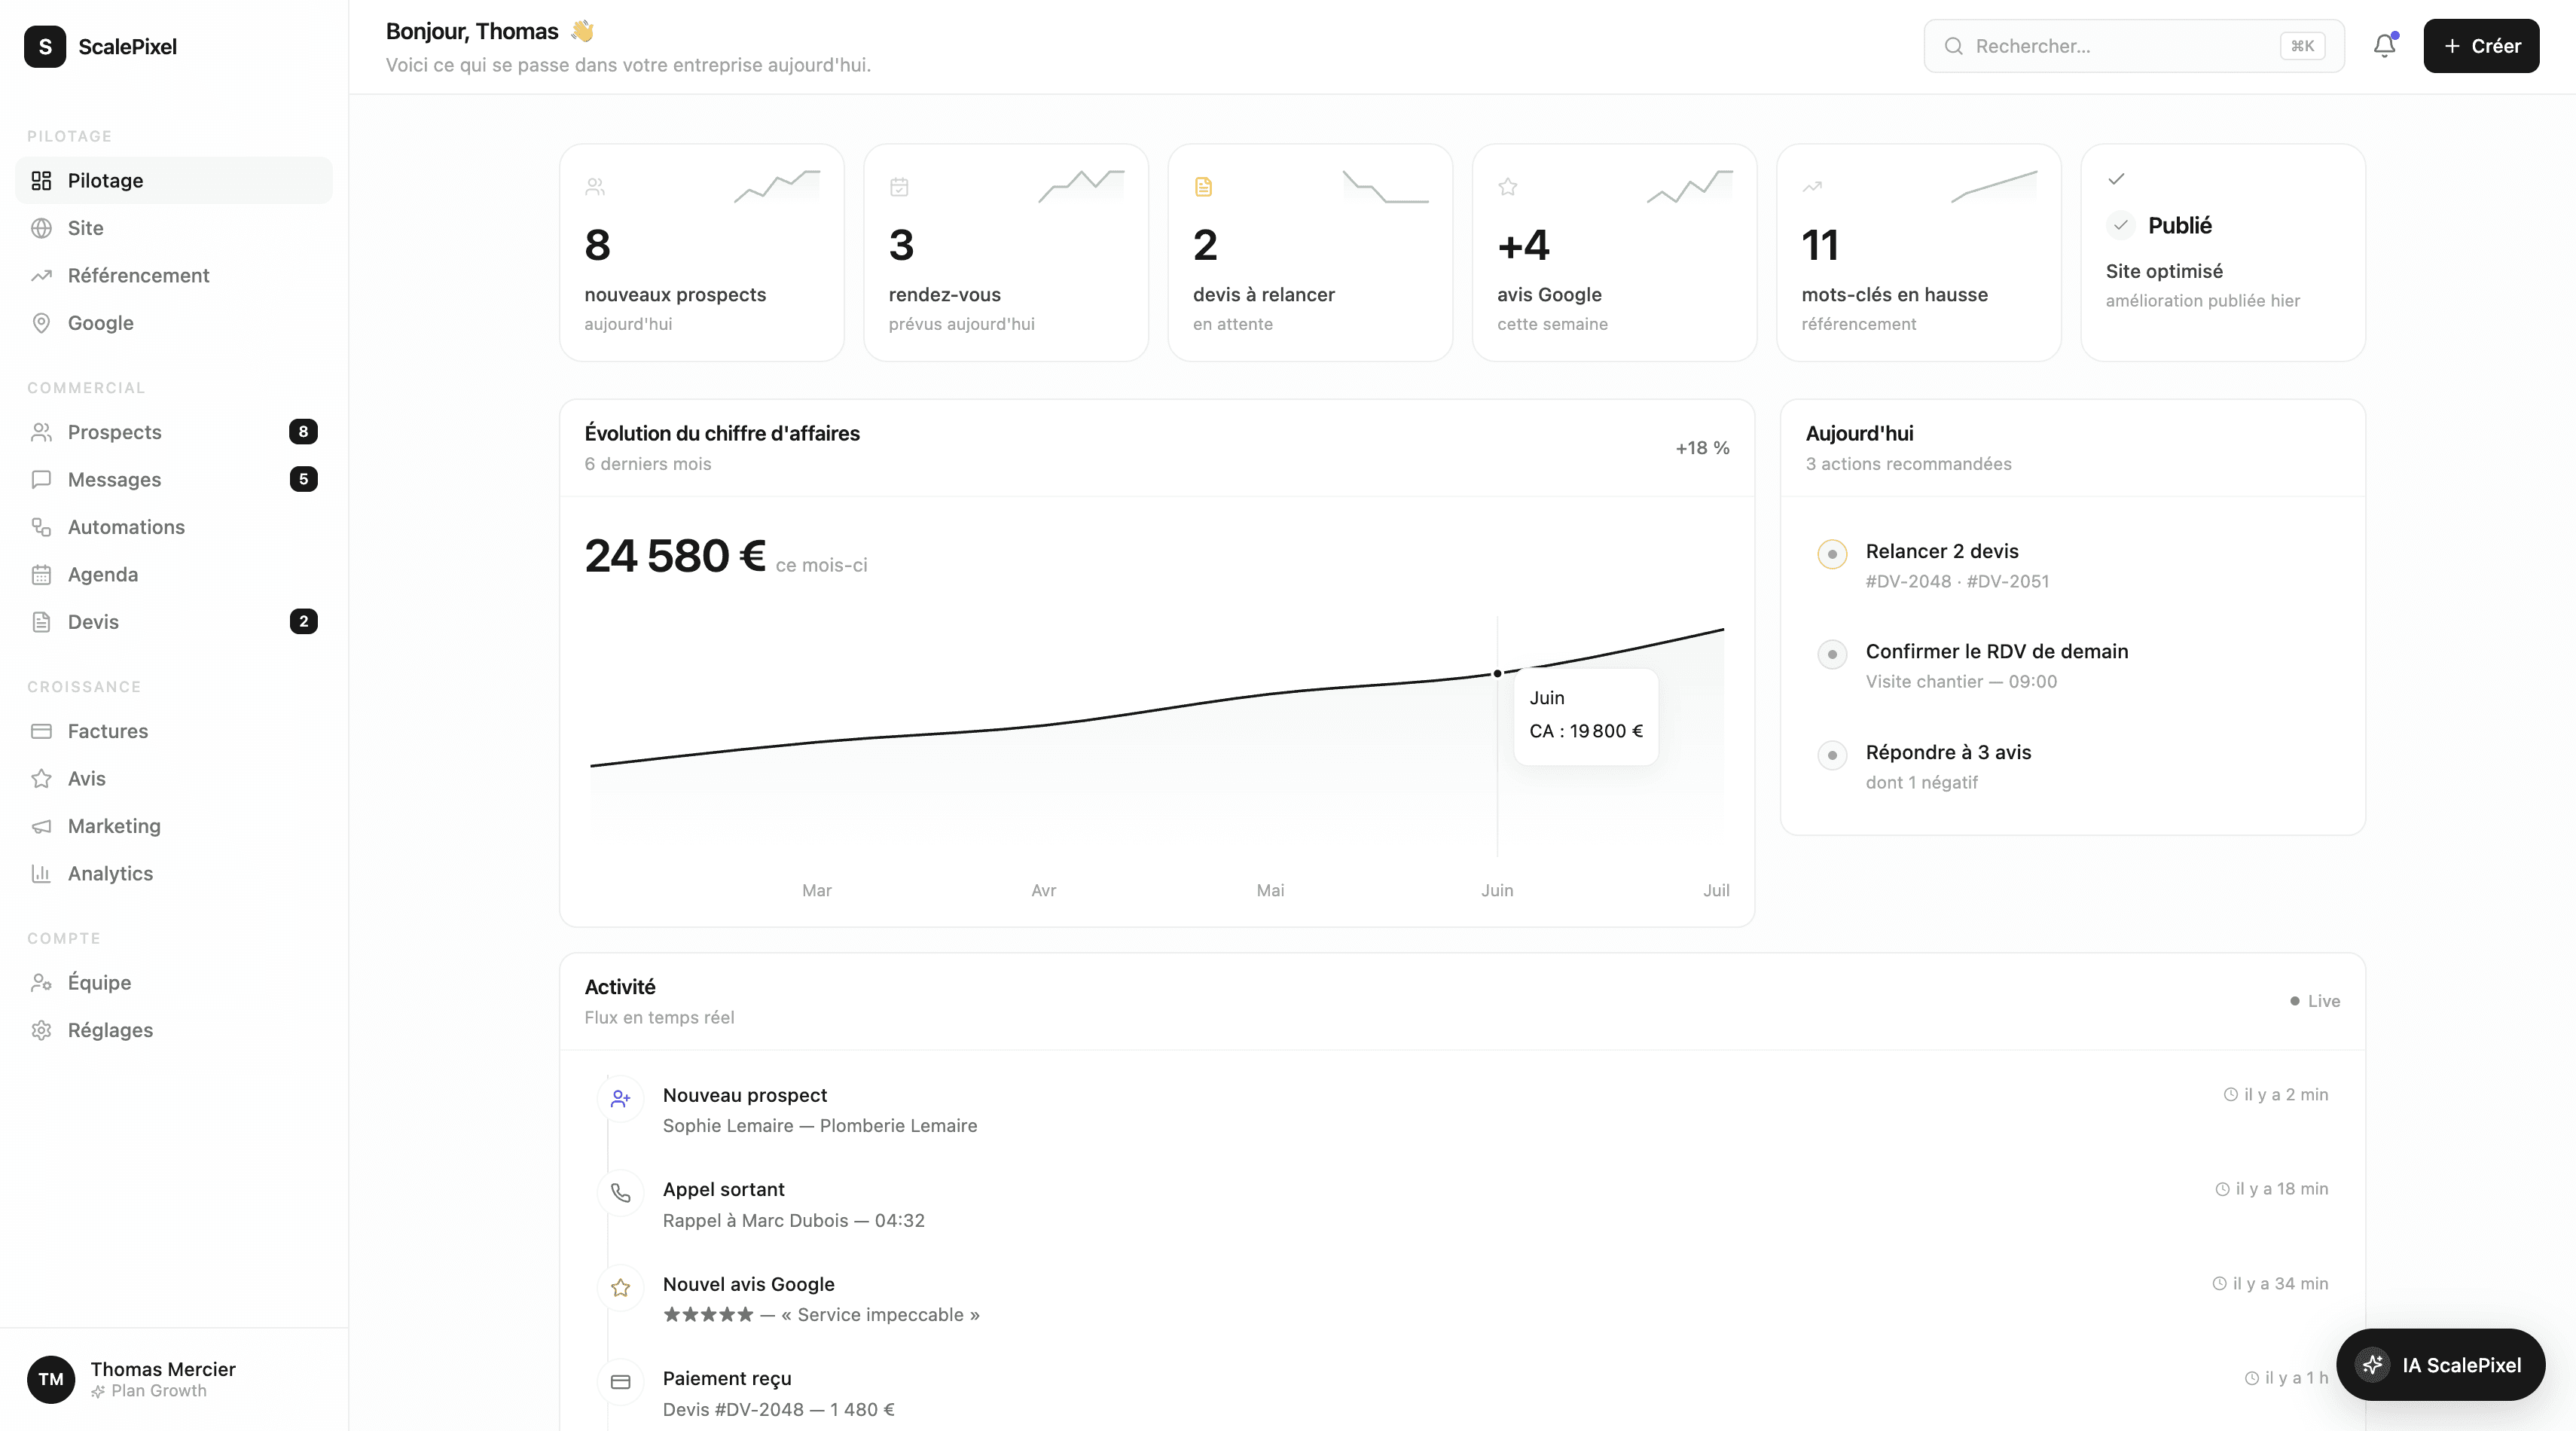Open the avis Google stat card
2576x1431 pixels.
(x=1614, y=253)
